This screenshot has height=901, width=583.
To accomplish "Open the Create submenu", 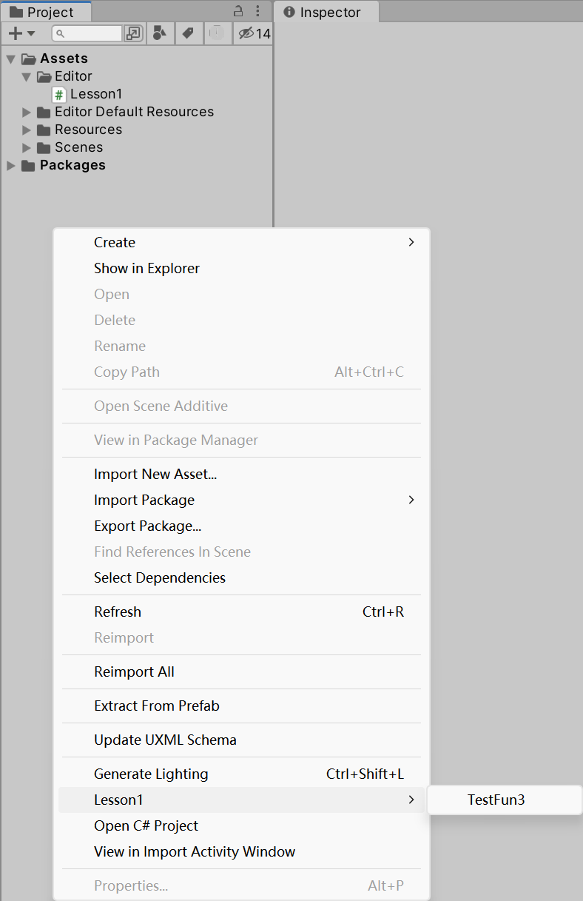I will [x=241, y=242].
